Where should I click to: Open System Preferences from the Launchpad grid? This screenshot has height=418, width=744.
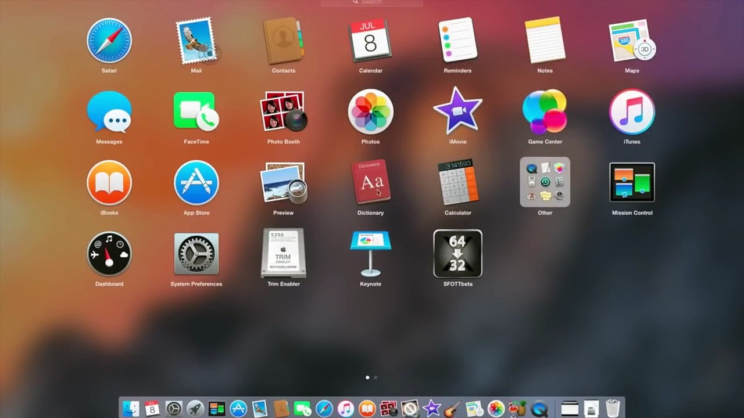click(196, 254)
